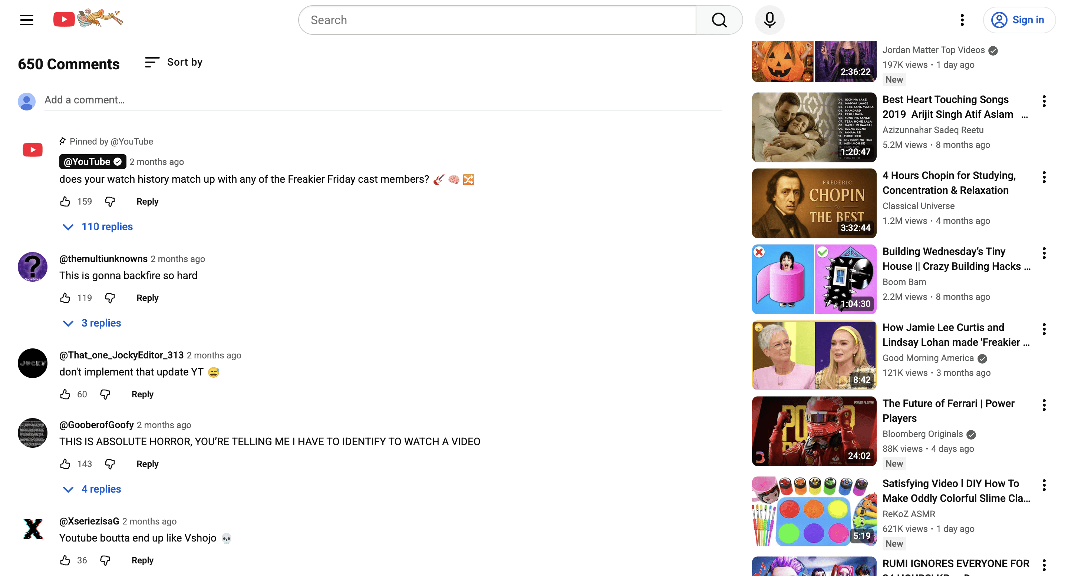
Task: Dislike @GooberofGoofy's comment
Action: [x=109, y=464]
